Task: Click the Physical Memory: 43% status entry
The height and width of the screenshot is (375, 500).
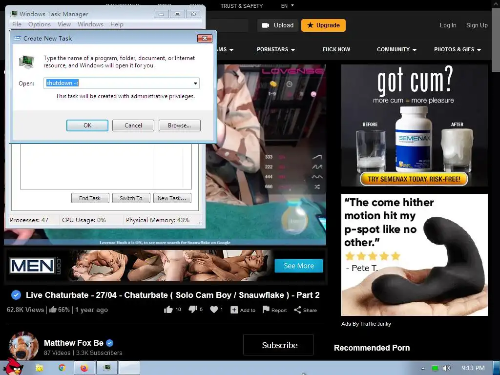Action: 158,220
